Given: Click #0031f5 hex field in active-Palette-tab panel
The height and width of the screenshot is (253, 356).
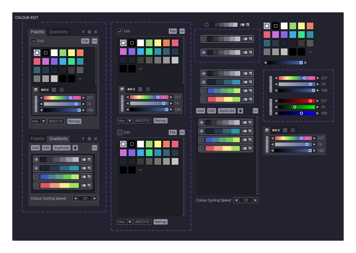Looking at the screenshot, I should [x=56, y=121].
